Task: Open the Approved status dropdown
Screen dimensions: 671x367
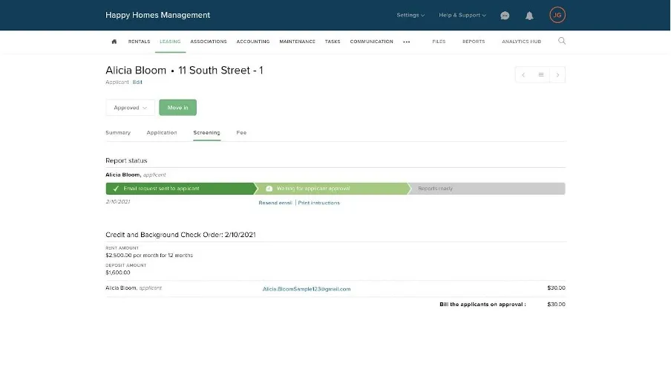Action: pos(130,108)
